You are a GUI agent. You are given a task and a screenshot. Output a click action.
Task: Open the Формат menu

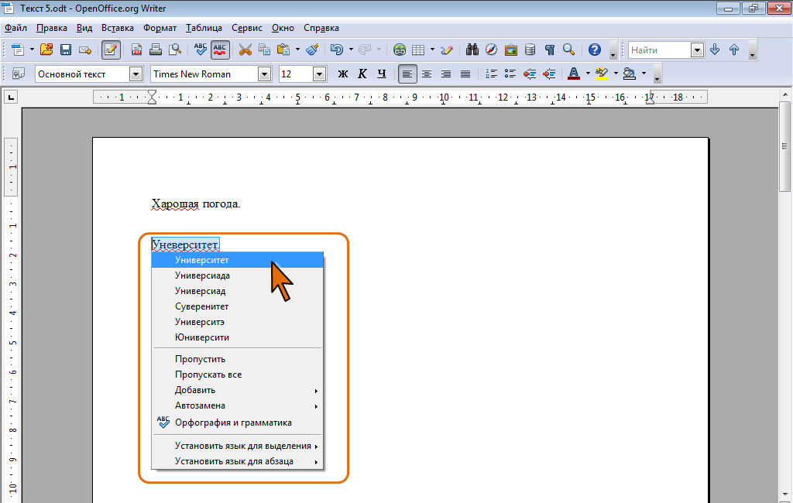point(160,28)
